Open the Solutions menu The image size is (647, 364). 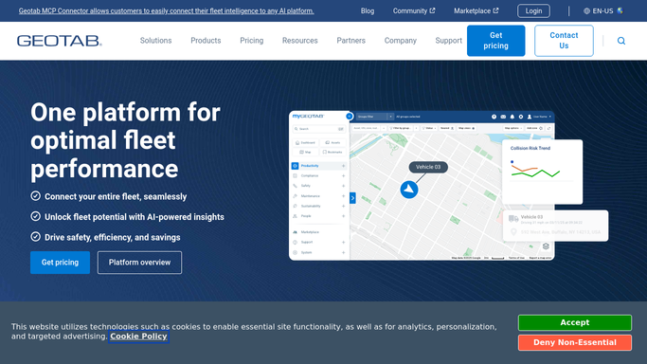155,41
